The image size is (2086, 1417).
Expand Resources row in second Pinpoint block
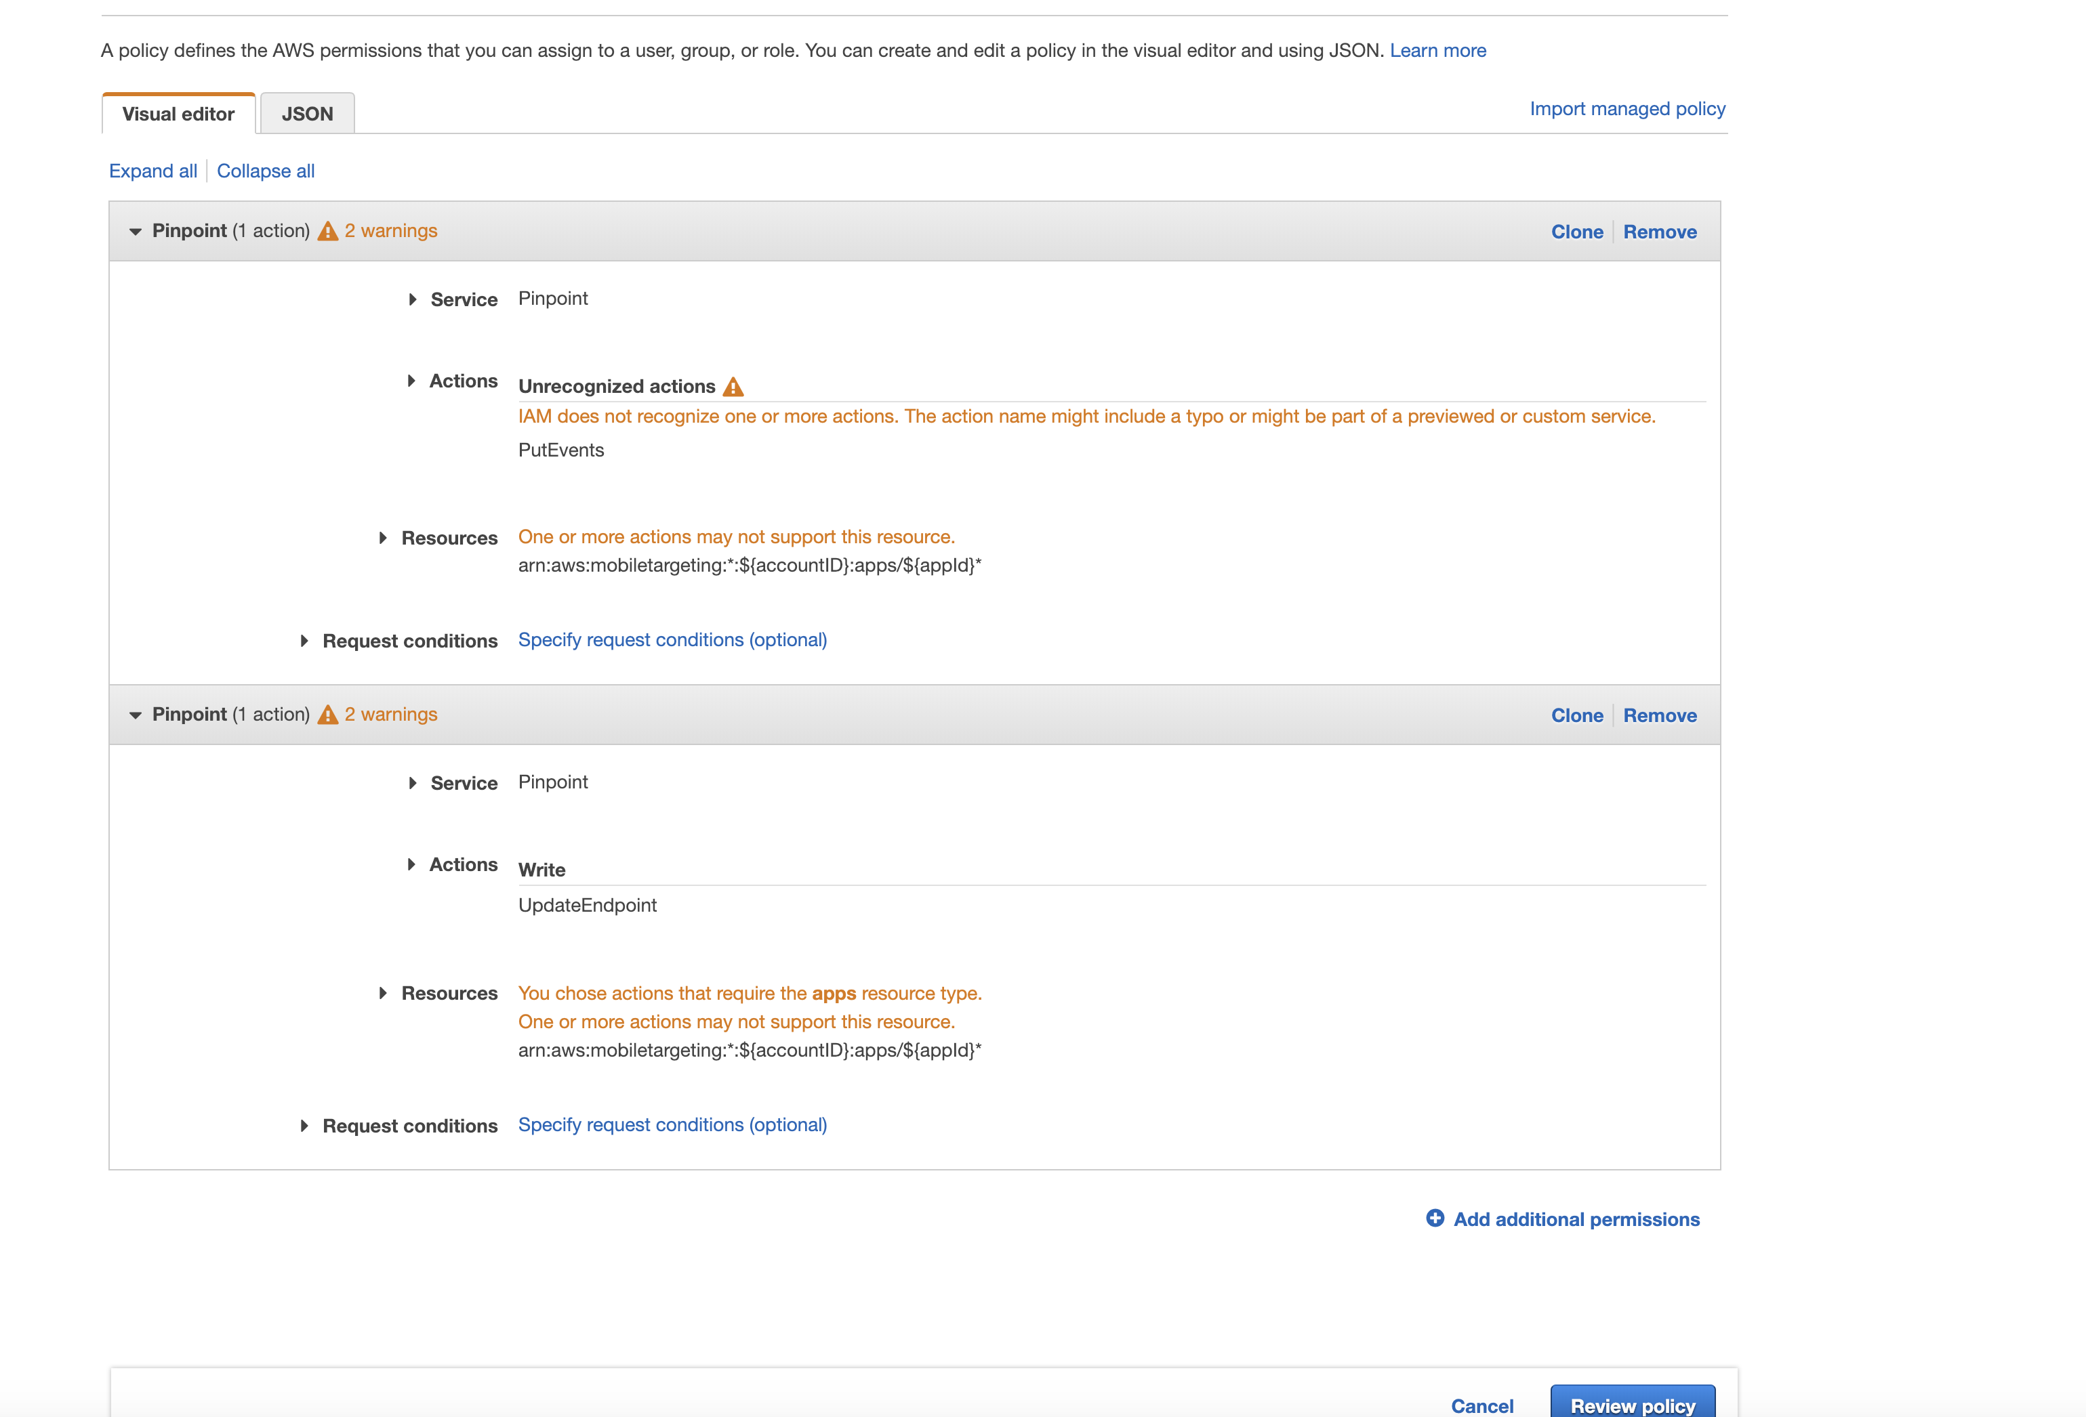pyautogui.click(x=384, y=993)
